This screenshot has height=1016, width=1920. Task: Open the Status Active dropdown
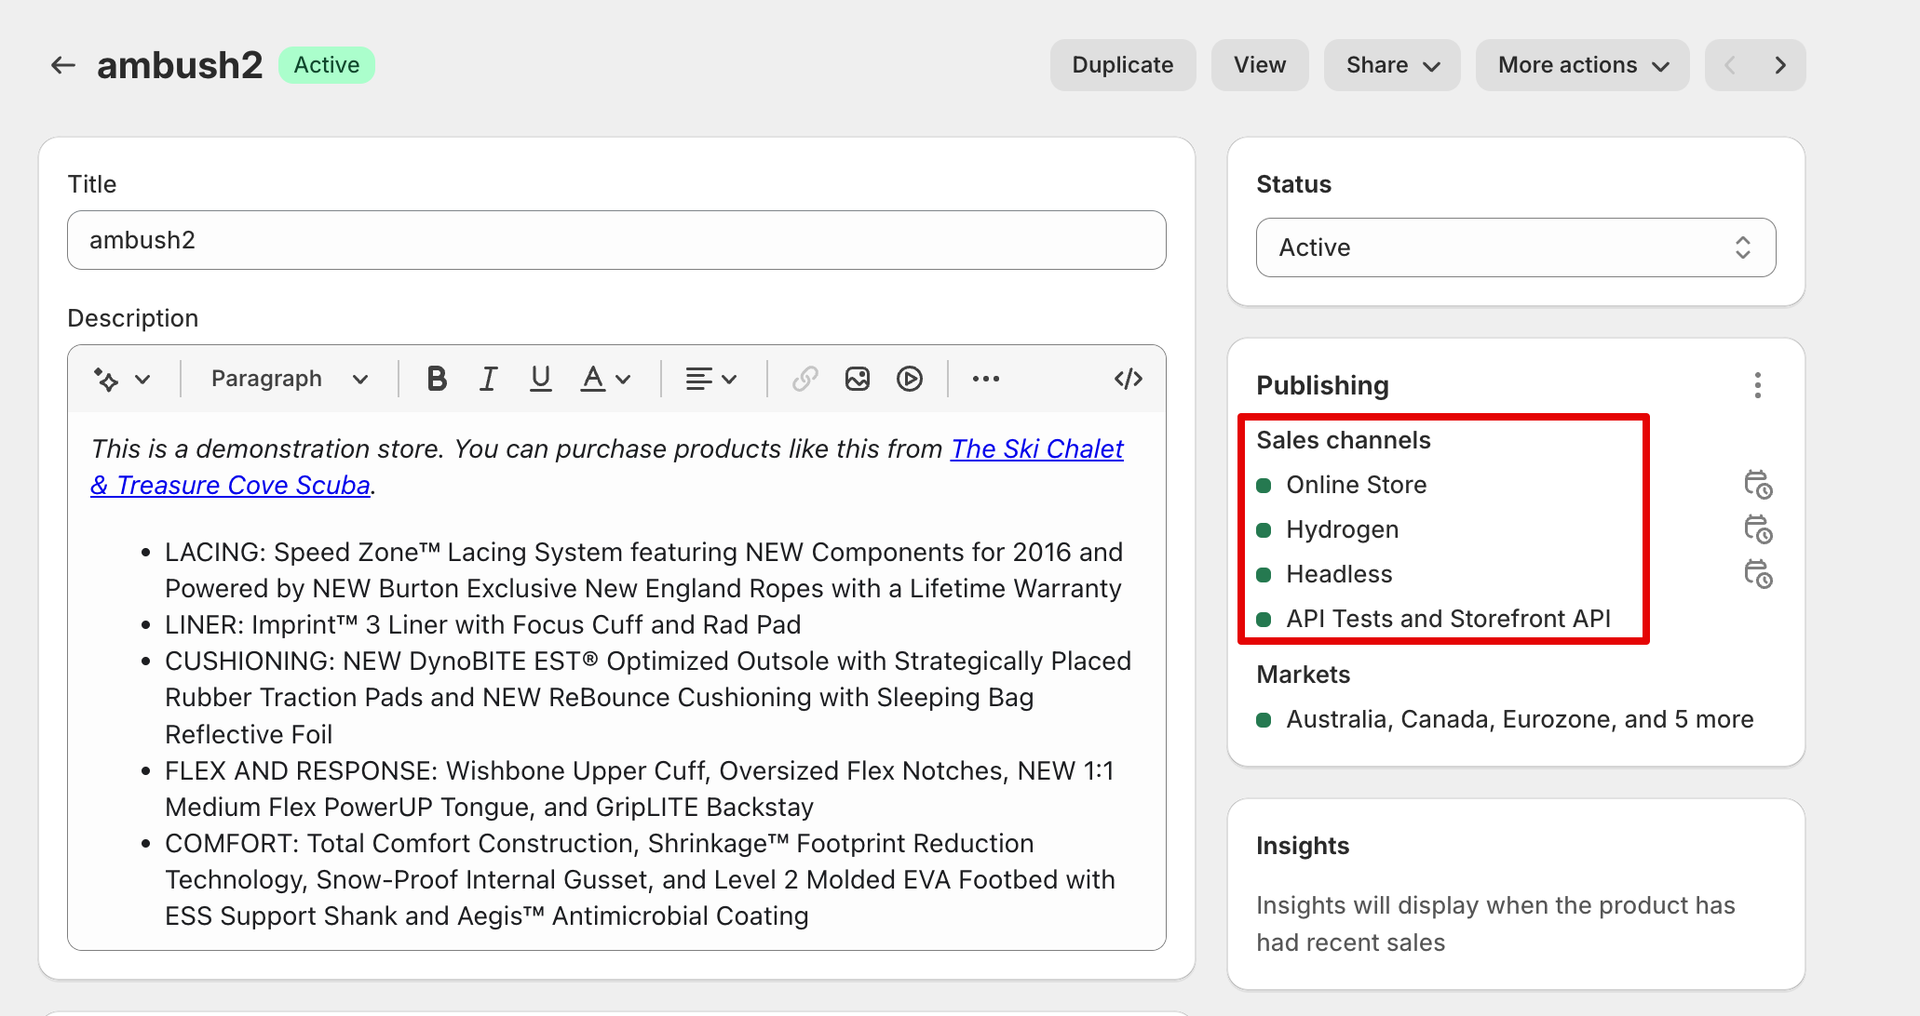(1515, 247)
